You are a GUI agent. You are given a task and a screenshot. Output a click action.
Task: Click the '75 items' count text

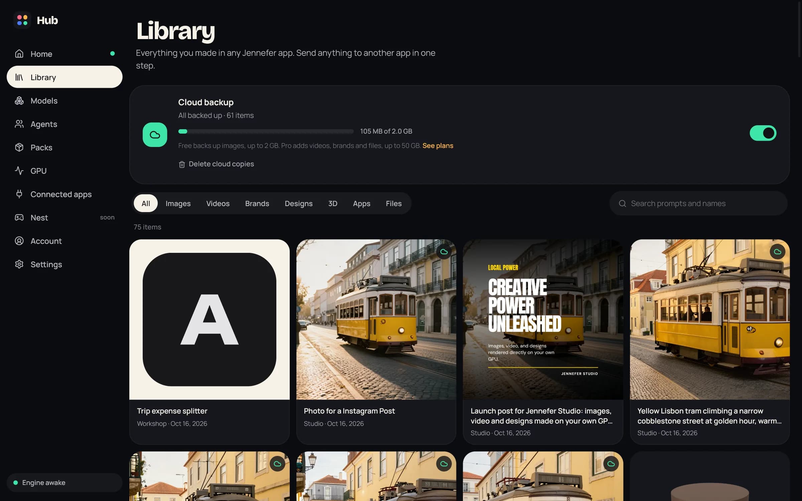pos(147,227)
